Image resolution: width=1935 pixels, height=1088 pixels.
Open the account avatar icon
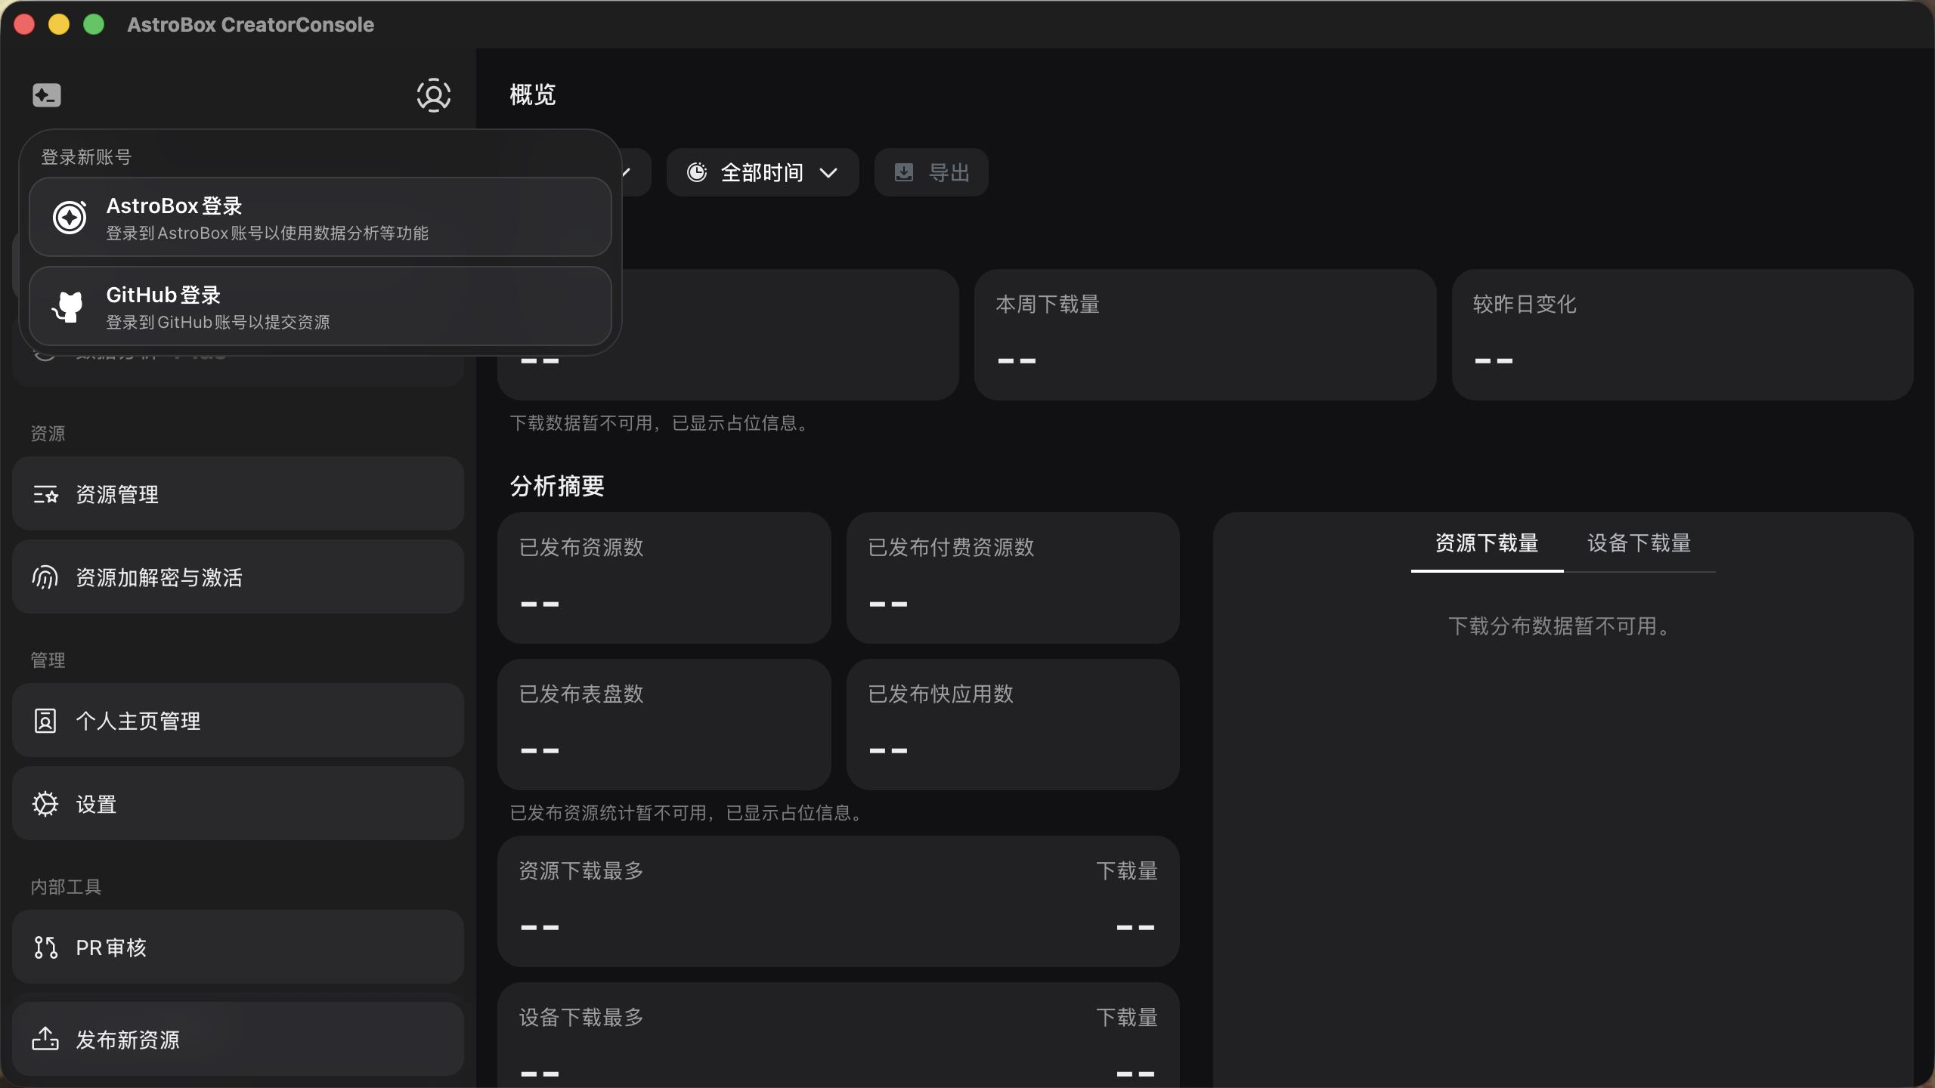pos(434,95)
